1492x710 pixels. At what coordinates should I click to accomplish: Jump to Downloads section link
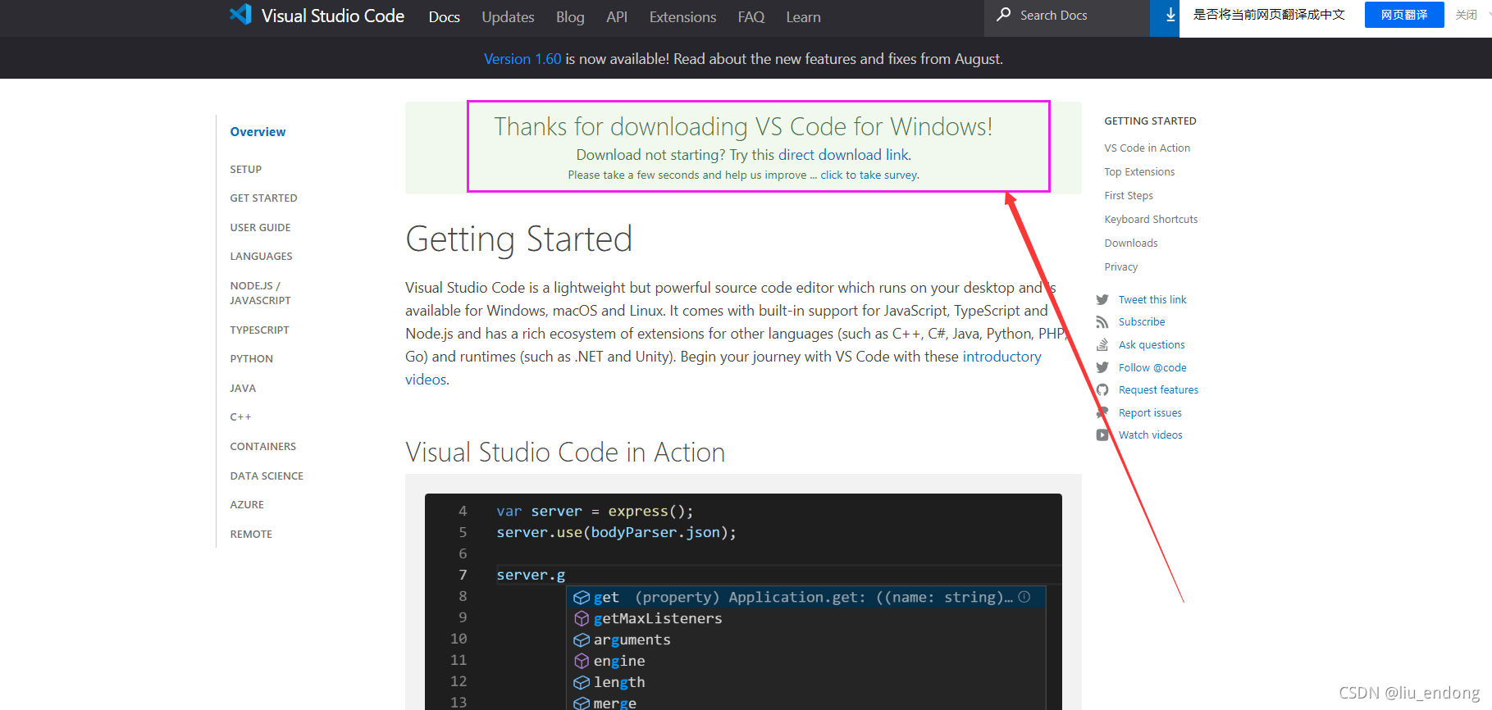point(1131,243)
